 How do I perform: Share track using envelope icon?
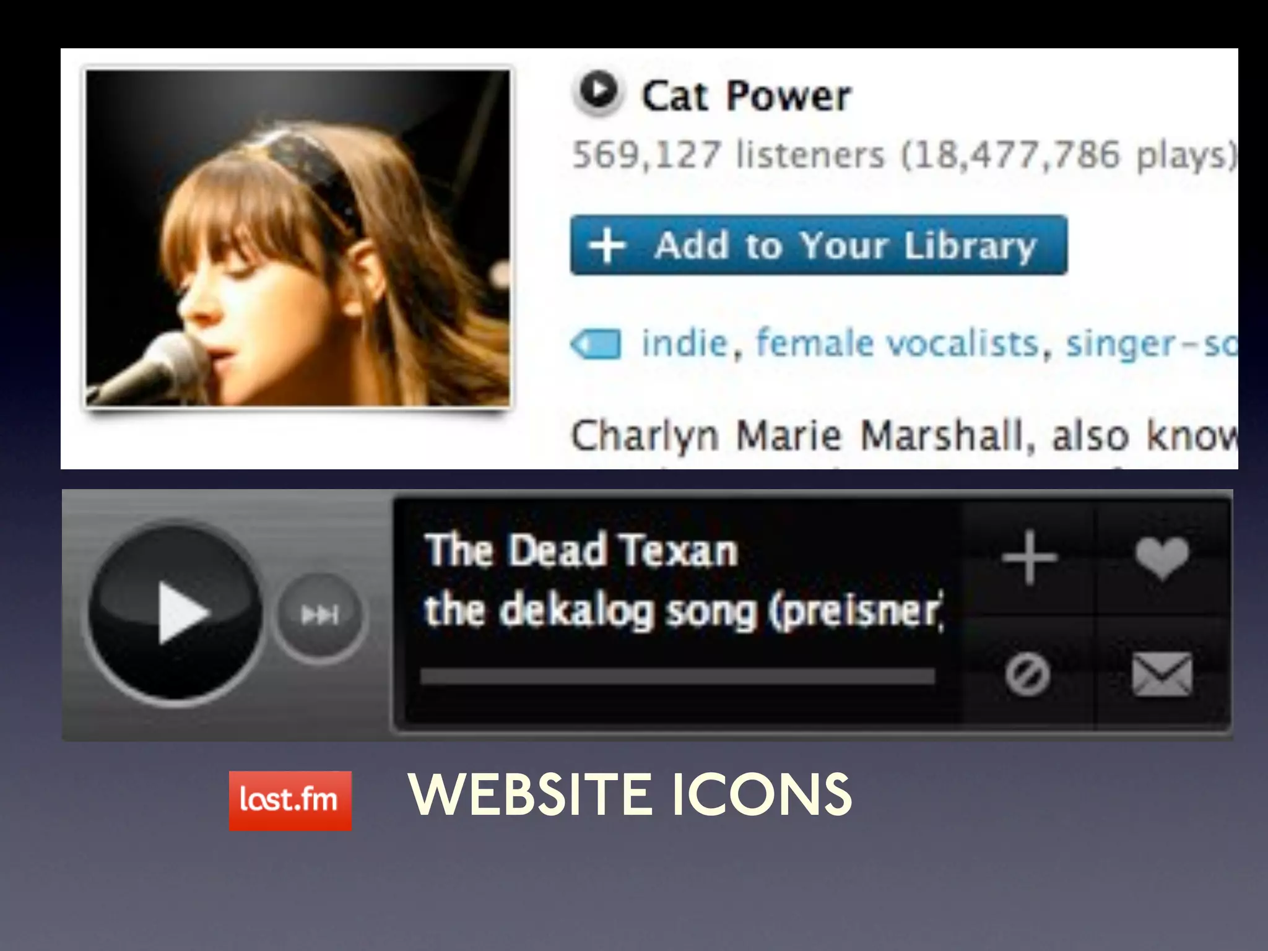pyautogui.click(x=1162, y=674)
